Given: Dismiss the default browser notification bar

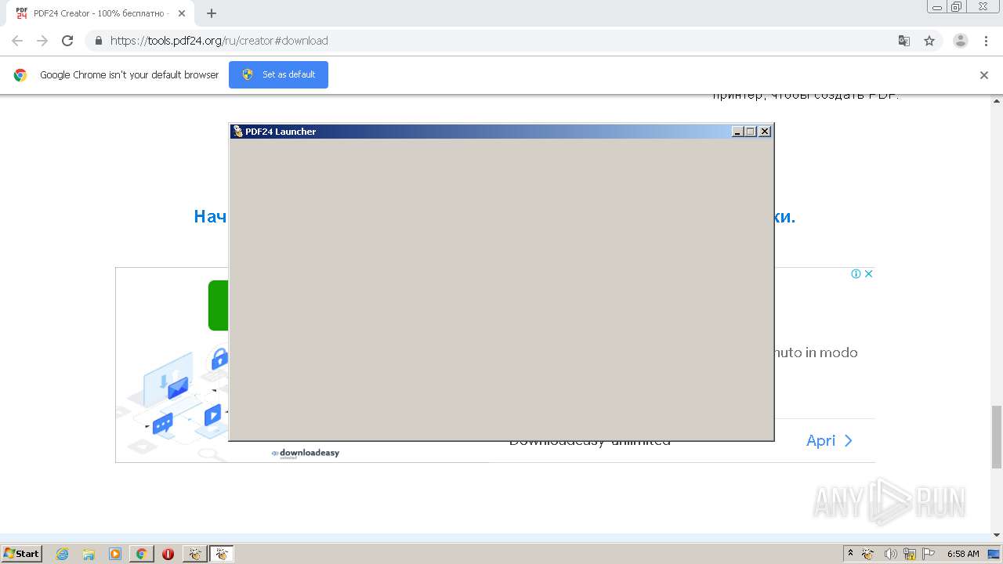Looking at the screenshot, I should (x=984, y=75).
